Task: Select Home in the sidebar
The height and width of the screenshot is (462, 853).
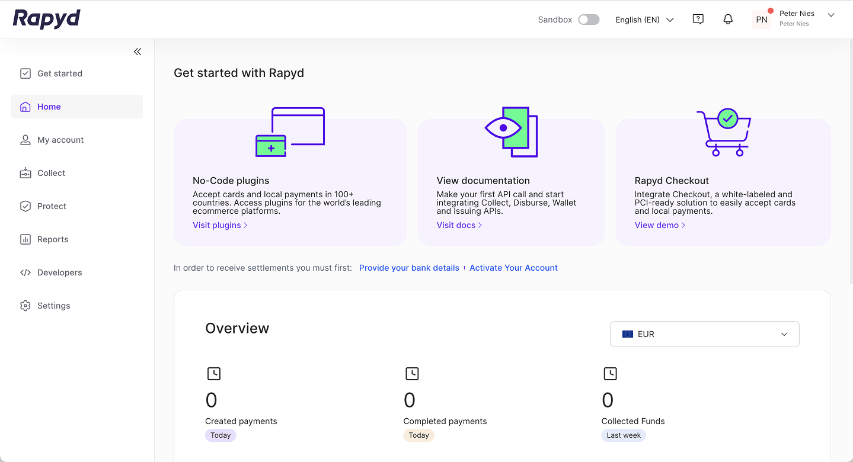Action: click(77, 107)
